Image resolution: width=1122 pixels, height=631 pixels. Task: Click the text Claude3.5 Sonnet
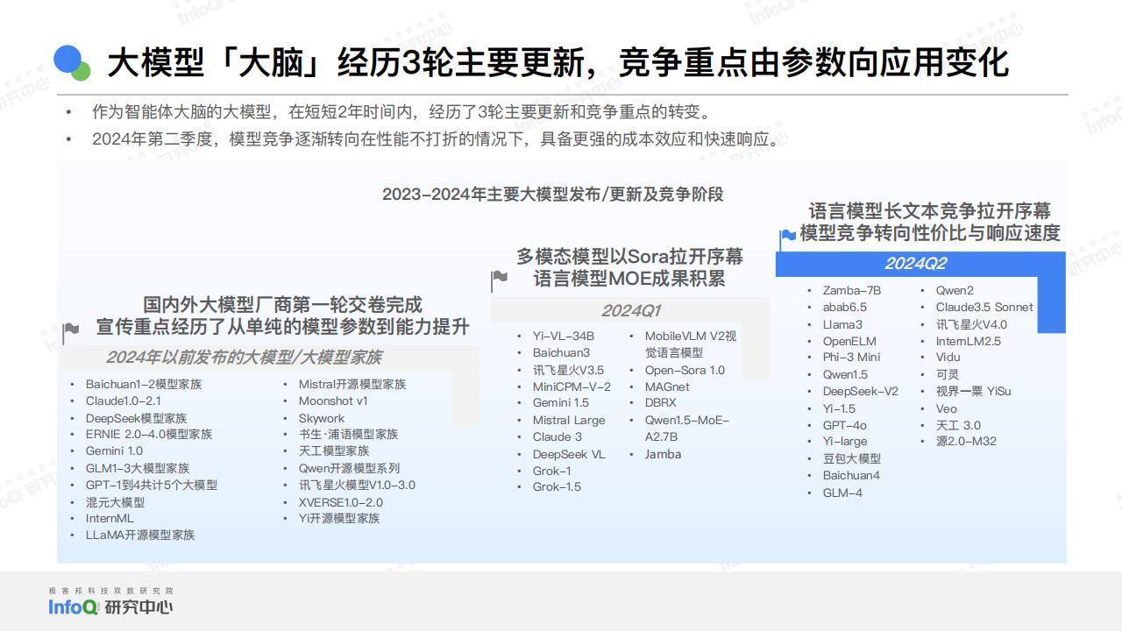point(984,307)
